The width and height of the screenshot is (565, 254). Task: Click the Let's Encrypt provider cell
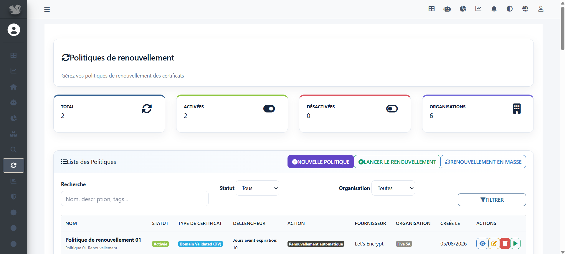(369, 244)
